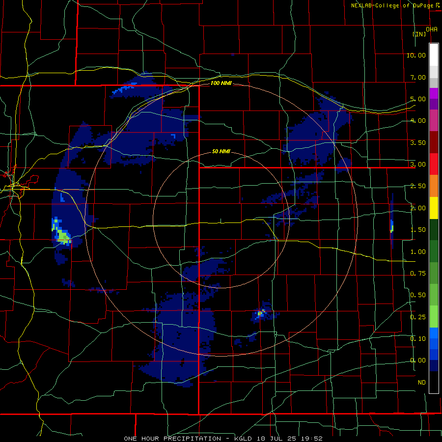Click the '50 NMI' range ring label
The image size is (442, 442).
tap(221, 152)
